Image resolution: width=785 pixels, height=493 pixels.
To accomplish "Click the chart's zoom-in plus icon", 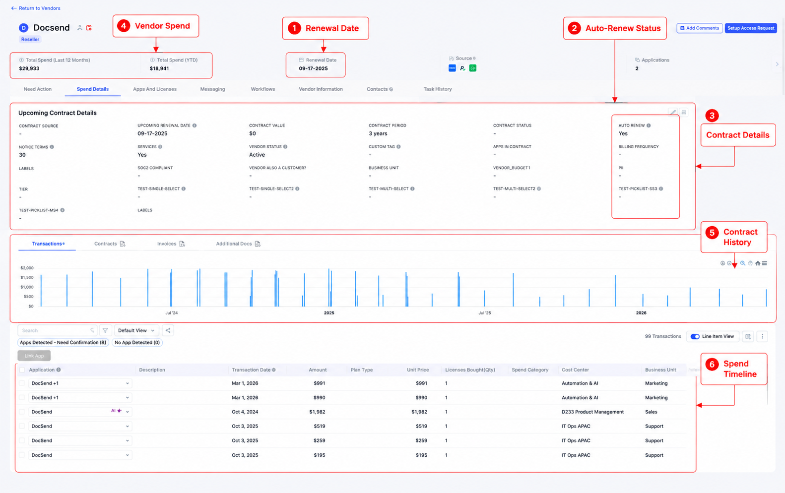I will point(722,263).
